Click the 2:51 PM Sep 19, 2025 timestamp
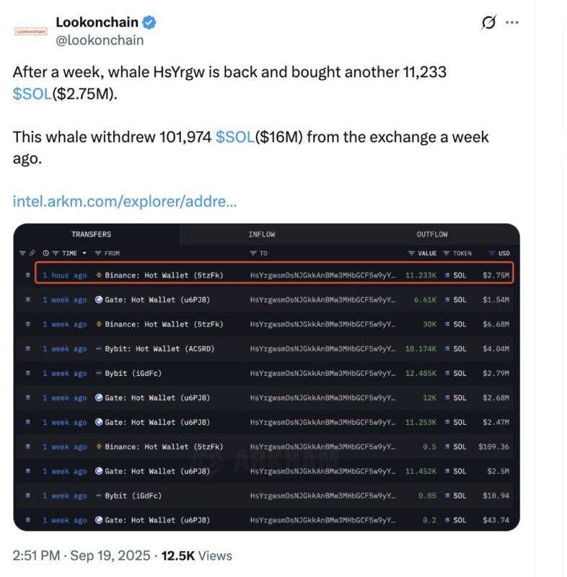Image resolution: width=567 pixels, height=577 pixels. click(82, 555)
